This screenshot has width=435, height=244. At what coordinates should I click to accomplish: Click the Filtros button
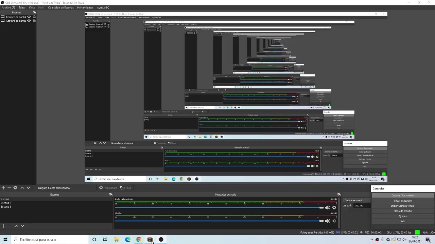coord(125,188)
